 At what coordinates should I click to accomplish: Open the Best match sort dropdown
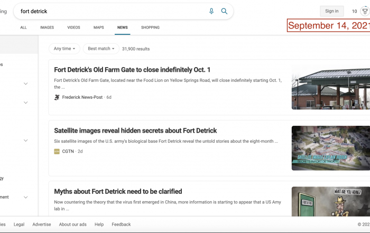point(101,49)
